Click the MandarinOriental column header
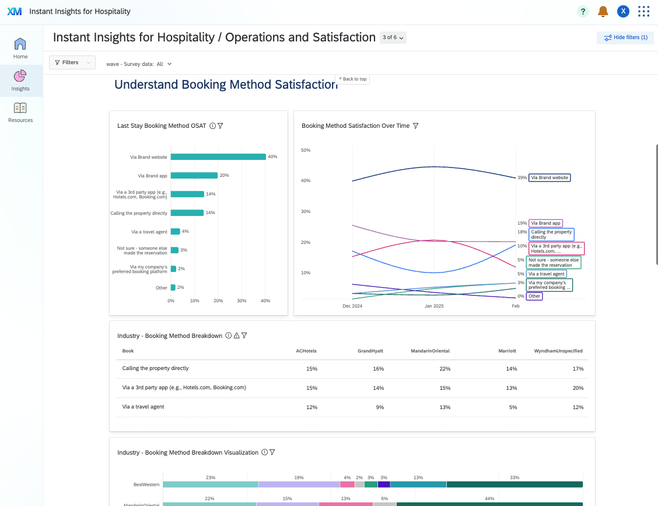This screenshot has width=658, height=506. tap(430, 351)
